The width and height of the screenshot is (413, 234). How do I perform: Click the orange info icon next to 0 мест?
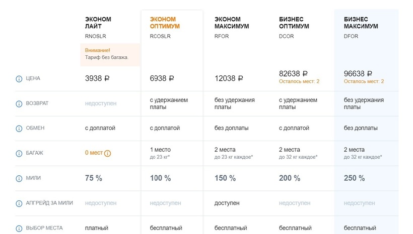(107, 153)
